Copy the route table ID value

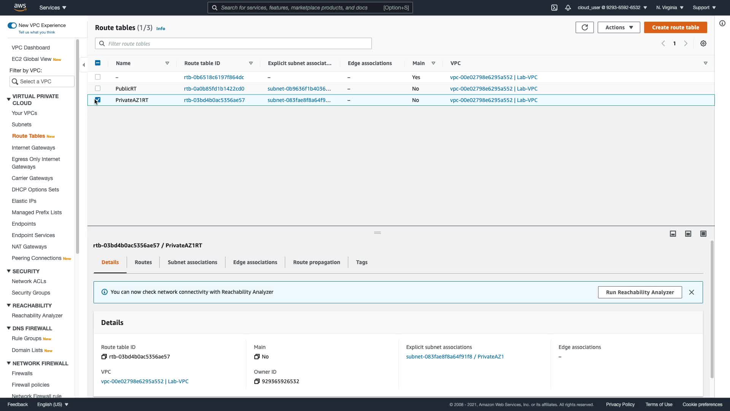(x=104, y=357)
